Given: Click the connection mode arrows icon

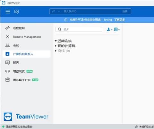Looking at the screenshot, I should click(54, 11).
